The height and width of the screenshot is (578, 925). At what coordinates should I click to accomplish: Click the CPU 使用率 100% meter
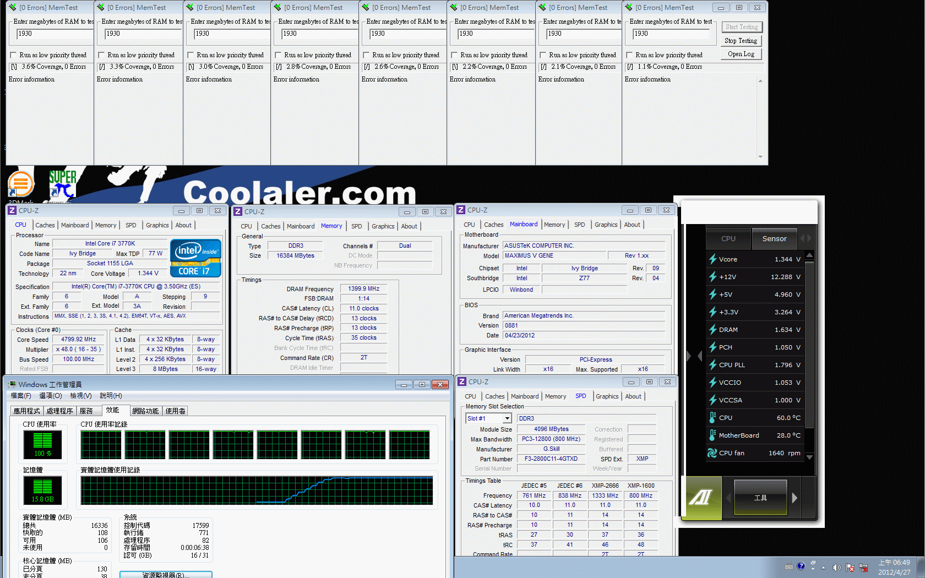[x=42, y=444]
